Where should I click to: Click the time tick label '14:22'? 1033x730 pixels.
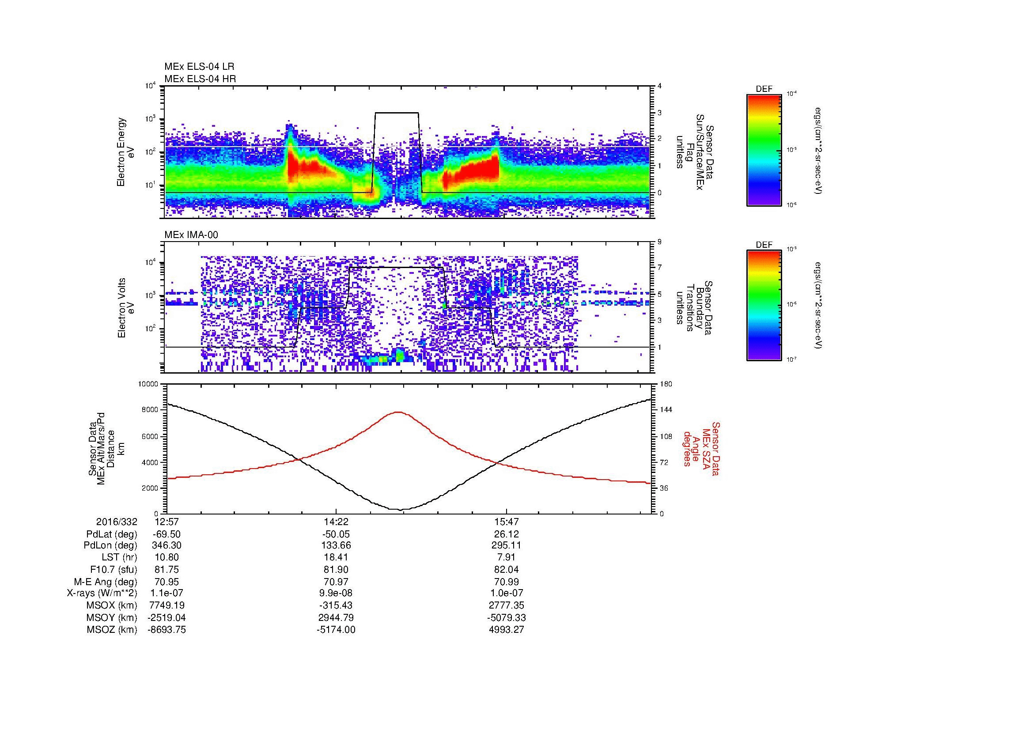coord(336,522)
